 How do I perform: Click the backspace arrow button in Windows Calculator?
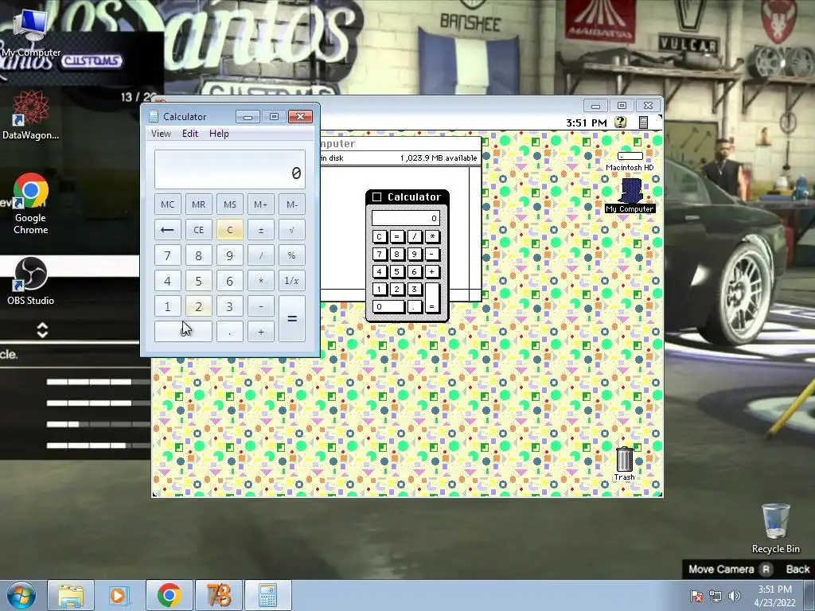[167, 230]
